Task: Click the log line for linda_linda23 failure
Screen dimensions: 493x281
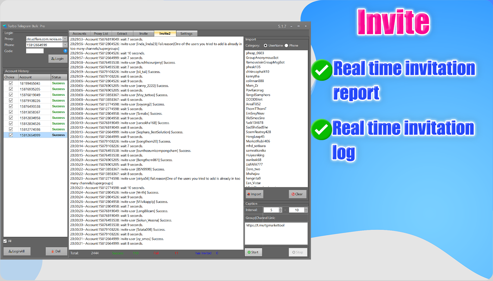Action: pyautogui.click(x=156, y=46)
